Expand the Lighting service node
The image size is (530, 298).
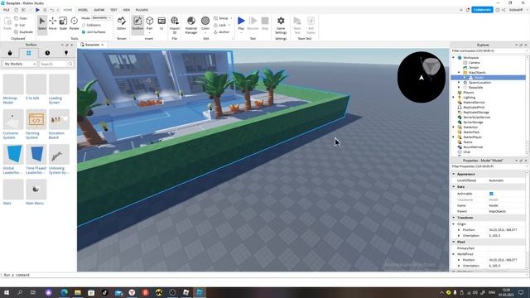coord(454,98)
